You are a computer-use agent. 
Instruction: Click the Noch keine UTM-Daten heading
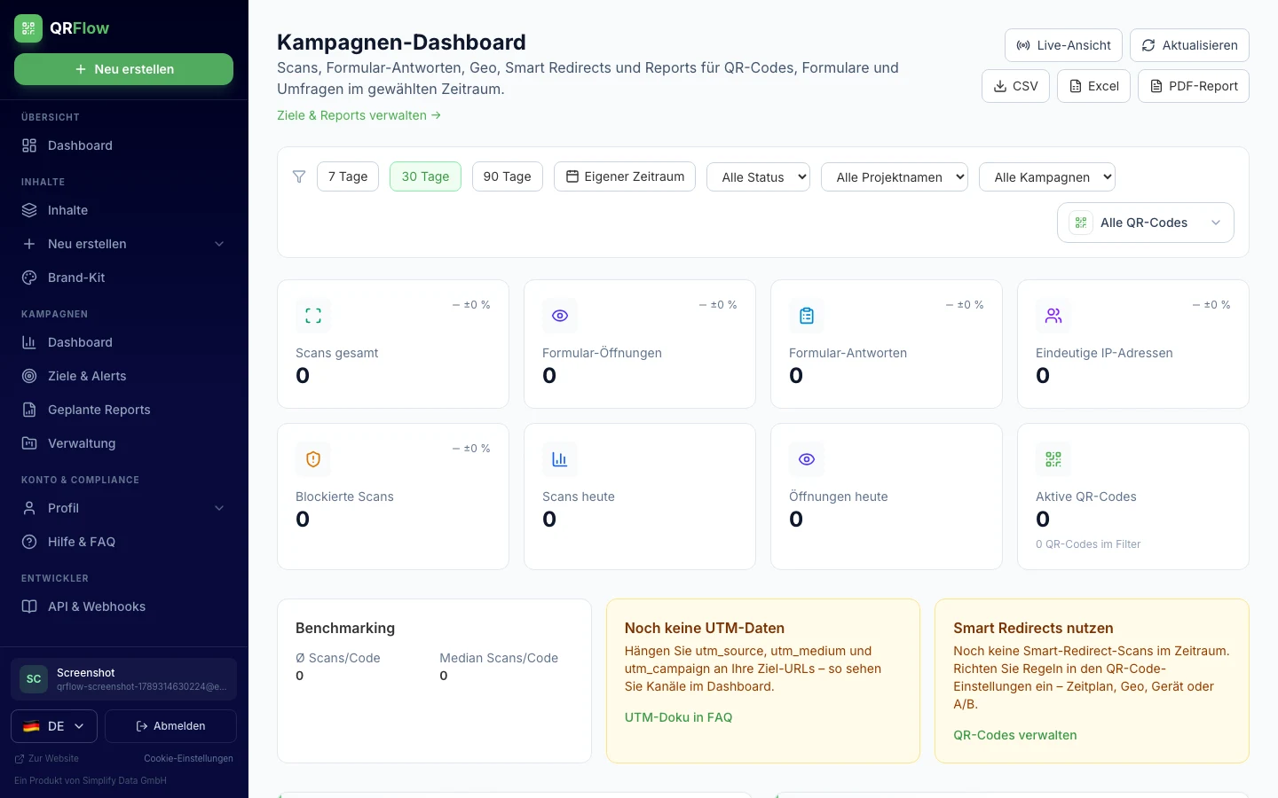tap(705, 628)
